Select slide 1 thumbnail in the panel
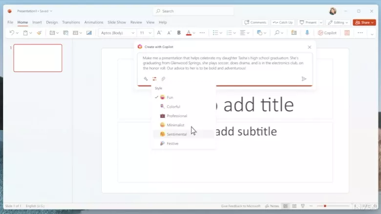 pyautogui.click(x=38, y=58)
